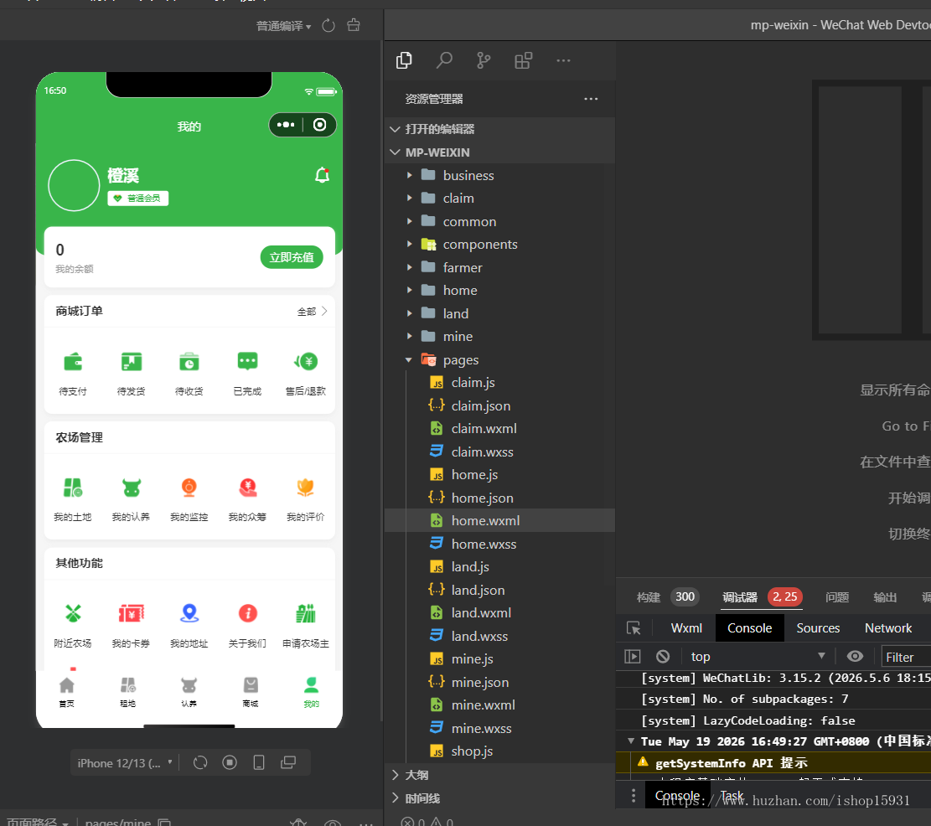This screenshot has height=826, width=931.
Task: Click the detach window icon below simulator
Action: click(x=288, y=762)
